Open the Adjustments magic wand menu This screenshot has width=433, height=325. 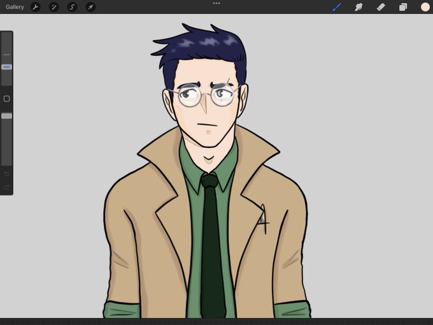54,7
